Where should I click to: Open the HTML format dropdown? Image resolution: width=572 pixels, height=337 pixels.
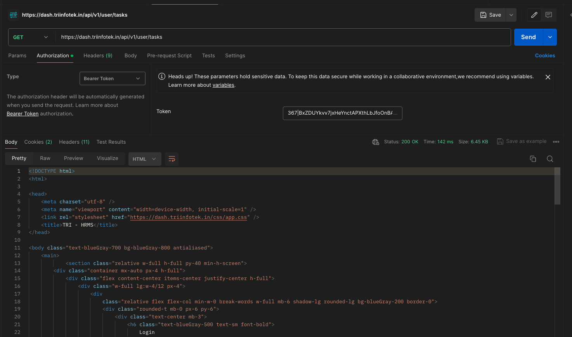click(144, 159)
